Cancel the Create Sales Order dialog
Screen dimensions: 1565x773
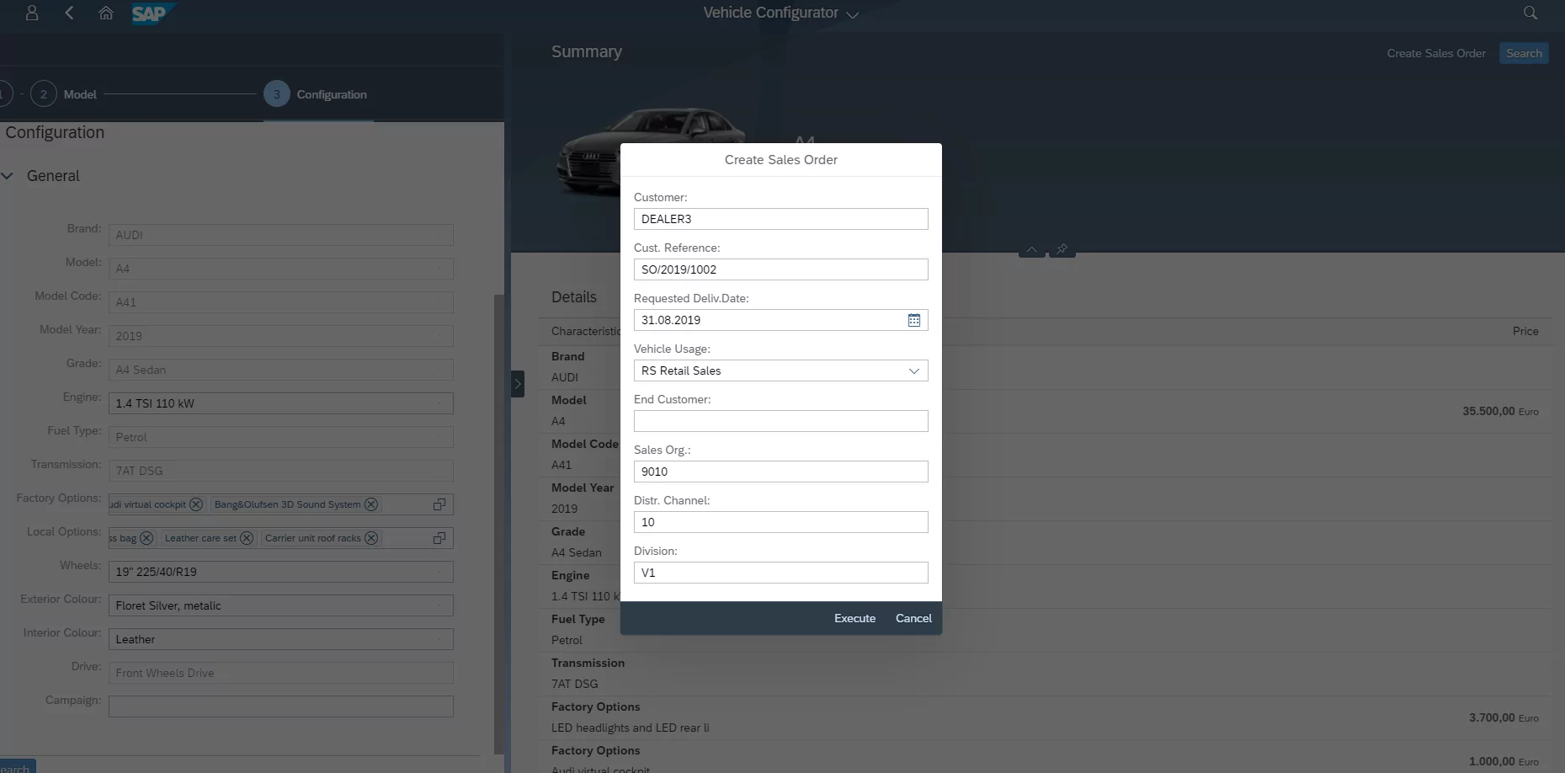913,618
